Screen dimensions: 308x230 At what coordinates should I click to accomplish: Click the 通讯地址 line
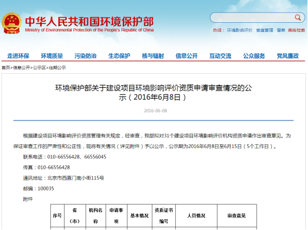tap(63, 178)
